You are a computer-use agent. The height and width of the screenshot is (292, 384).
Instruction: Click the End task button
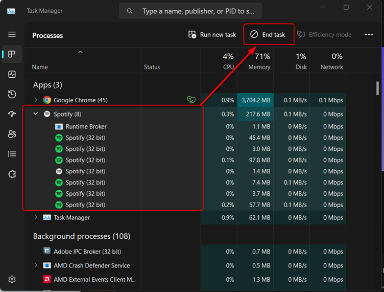(268, 35)
